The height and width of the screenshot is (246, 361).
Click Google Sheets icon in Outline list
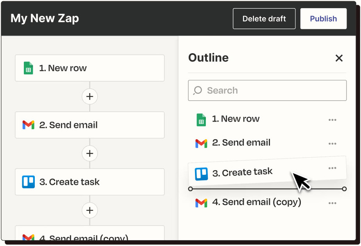201,120
